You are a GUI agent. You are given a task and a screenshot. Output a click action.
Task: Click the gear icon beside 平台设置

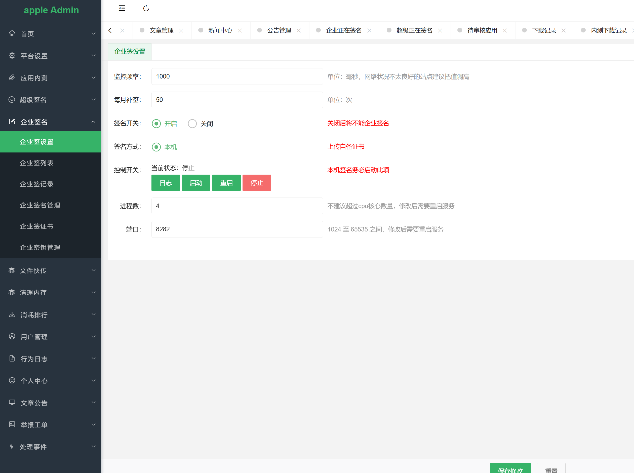pyautogui.click(x=12, y=56)
